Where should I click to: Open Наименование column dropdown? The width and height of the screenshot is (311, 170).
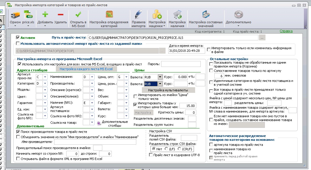pos(92,77)
